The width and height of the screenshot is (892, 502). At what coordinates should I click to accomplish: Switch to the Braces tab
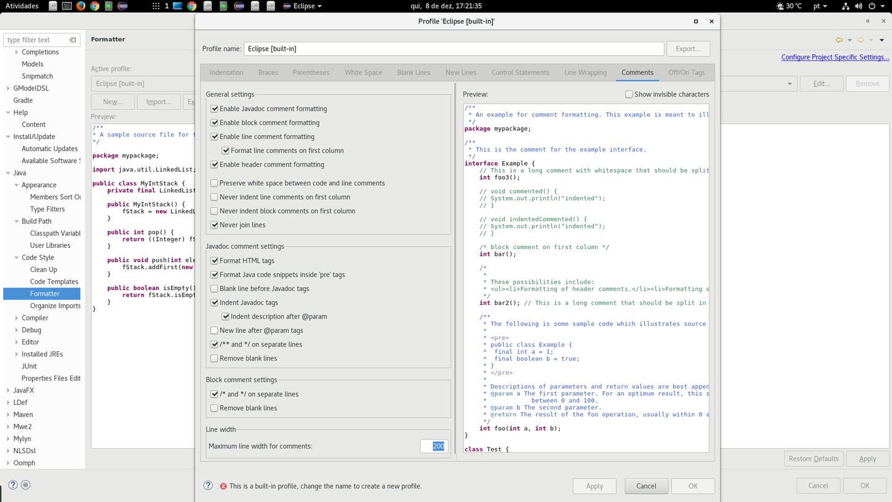click(268, 73)
